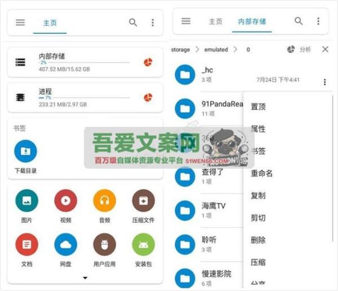Click the search icon in the right panel
Image resolution: width=338 pixels, height=291 pixels.
tap(298, 21)
